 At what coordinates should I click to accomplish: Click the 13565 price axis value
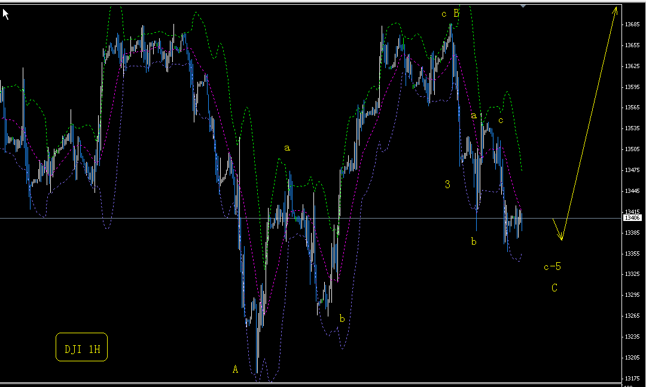[632, 107]
